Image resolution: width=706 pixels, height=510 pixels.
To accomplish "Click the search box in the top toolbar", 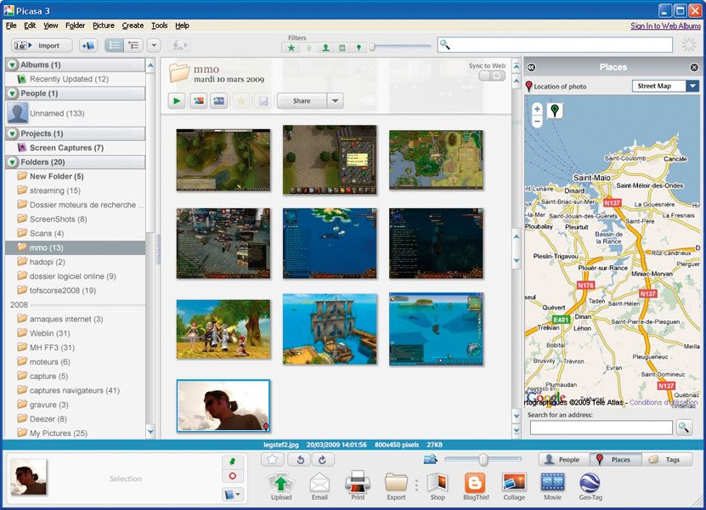I will click(x=555, y=44).
